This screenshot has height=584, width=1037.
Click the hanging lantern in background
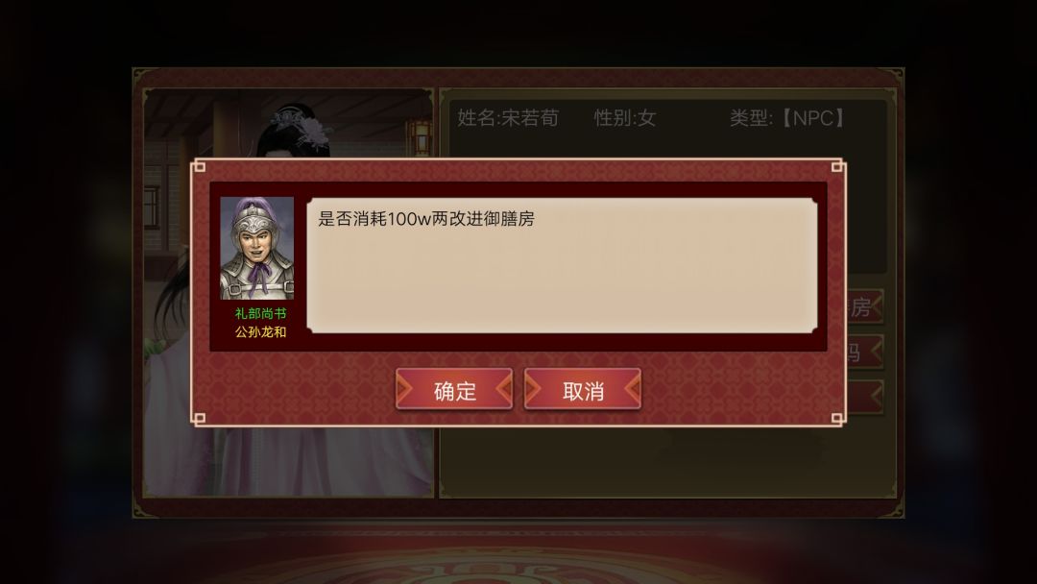tap(420, 136)
